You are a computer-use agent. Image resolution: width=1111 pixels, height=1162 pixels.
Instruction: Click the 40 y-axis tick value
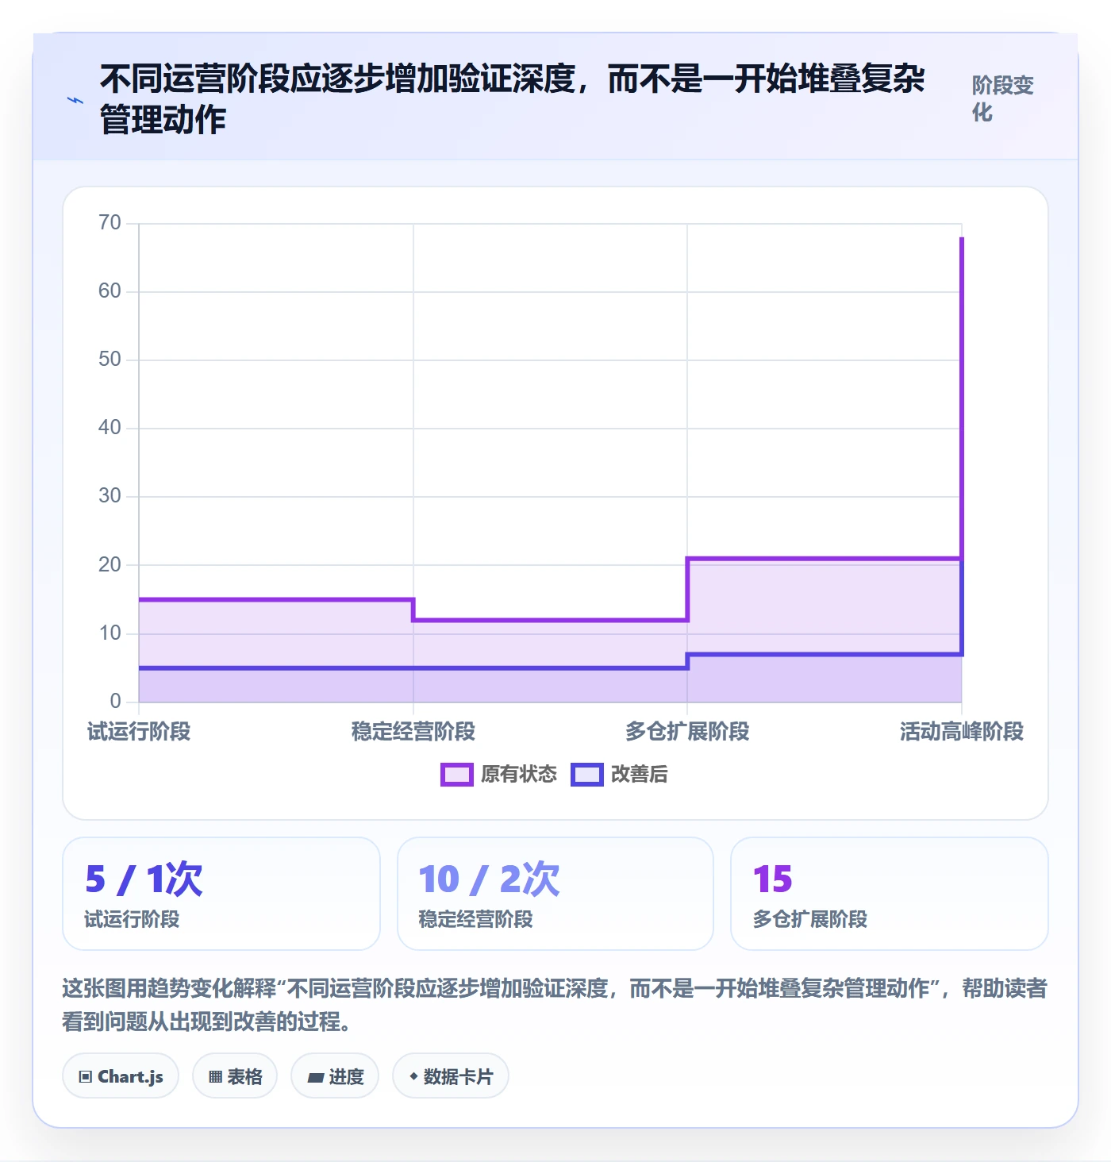110,428
